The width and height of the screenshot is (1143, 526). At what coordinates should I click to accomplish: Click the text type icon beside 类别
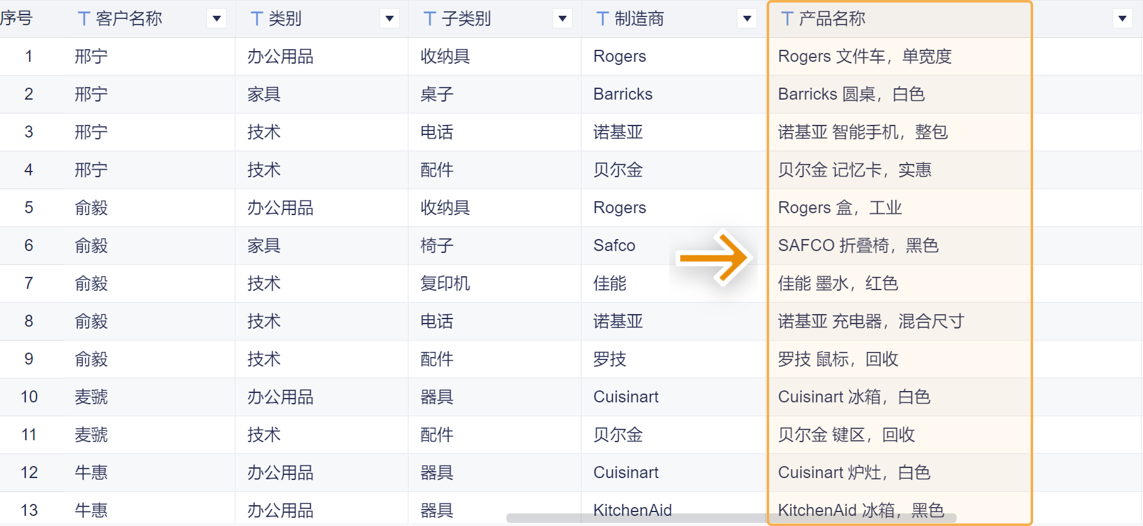click(256, 19)
